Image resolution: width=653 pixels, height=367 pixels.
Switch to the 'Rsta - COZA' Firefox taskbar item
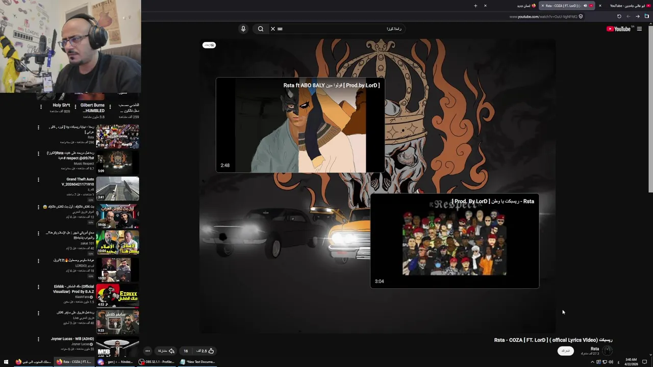coord(74,362)
